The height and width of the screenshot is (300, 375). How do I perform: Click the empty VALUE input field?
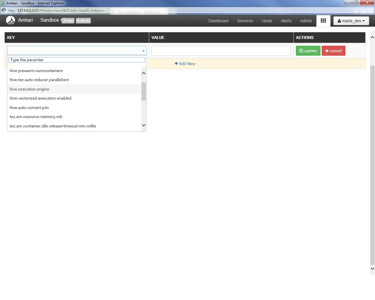221,50
